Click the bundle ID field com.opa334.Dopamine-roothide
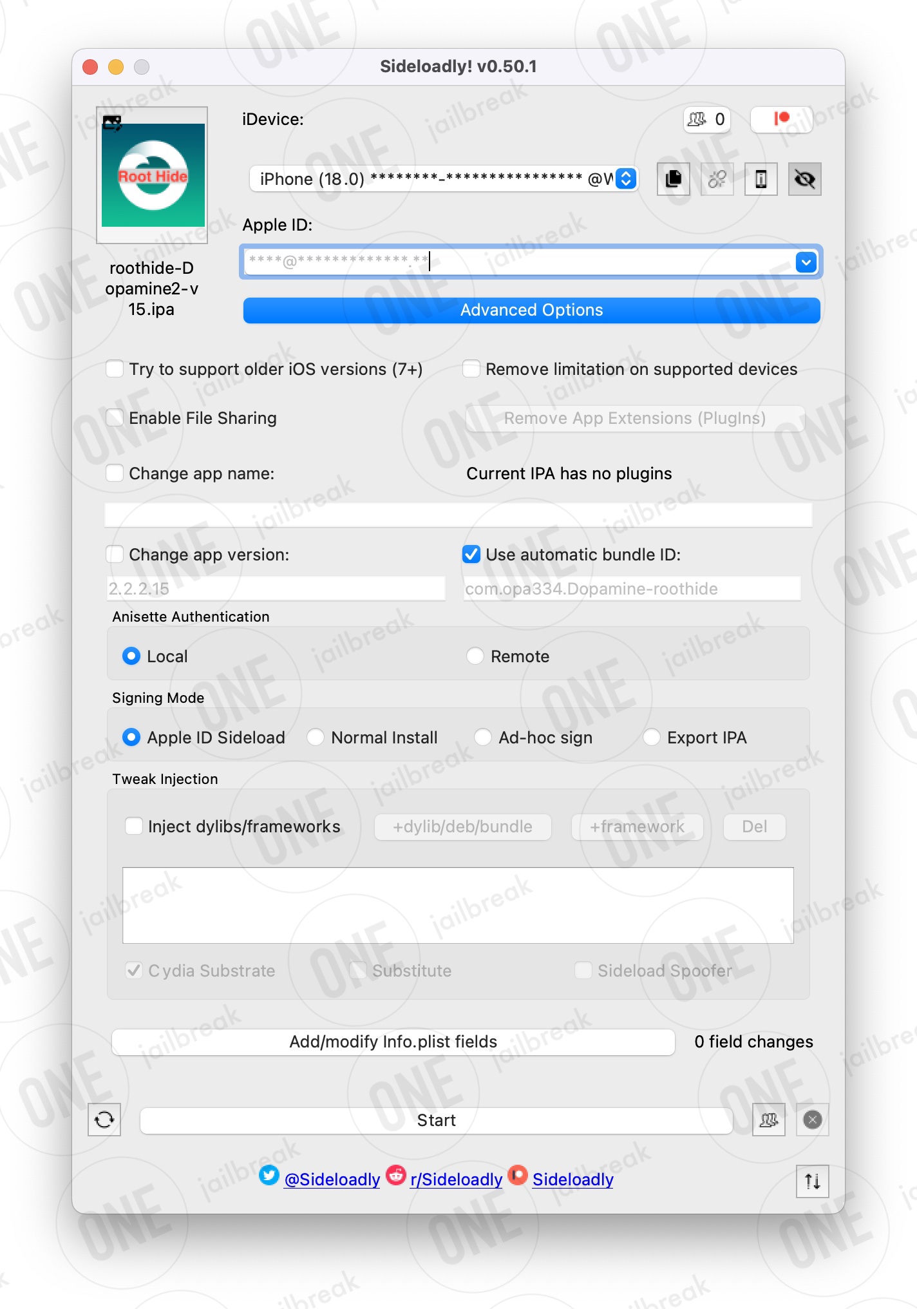 tap(632, 589)
